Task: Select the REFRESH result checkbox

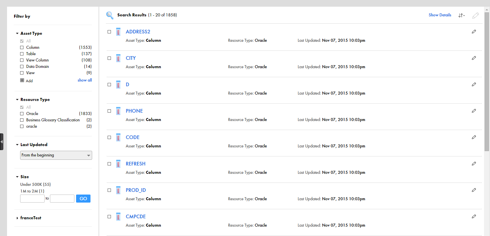Action: [109, 164]
